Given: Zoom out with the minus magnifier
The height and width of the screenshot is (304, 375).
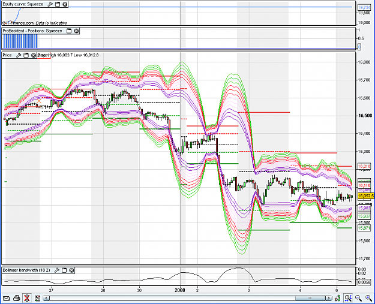Looking at the screenshot, I should tap(358, 298).
